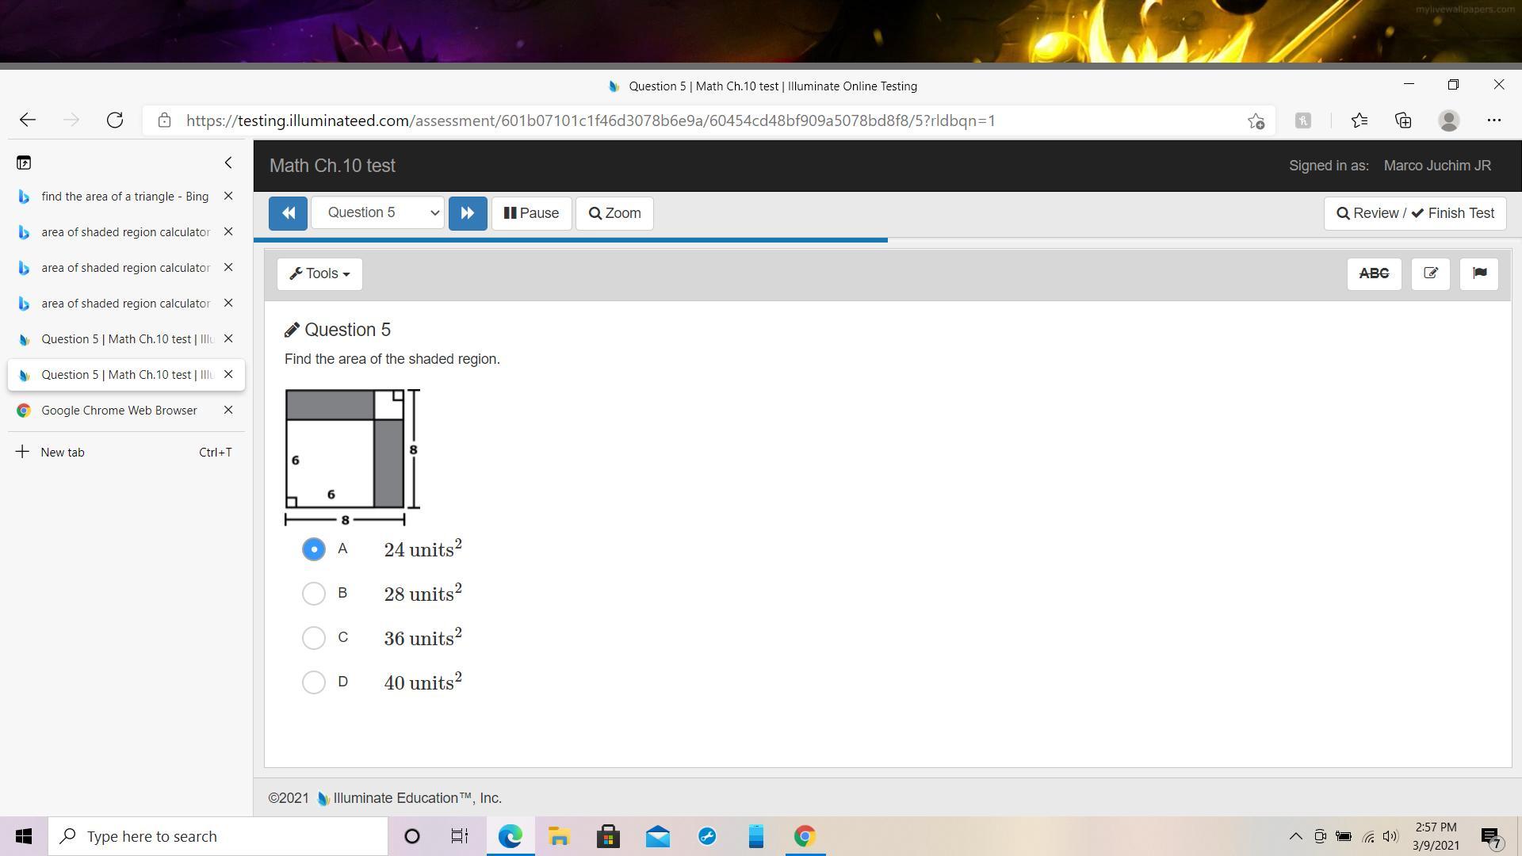This screenshot has width=1522, height=856.
Task: Switch to 'find the area of a triangle' tab
Action: pos(124,197)
